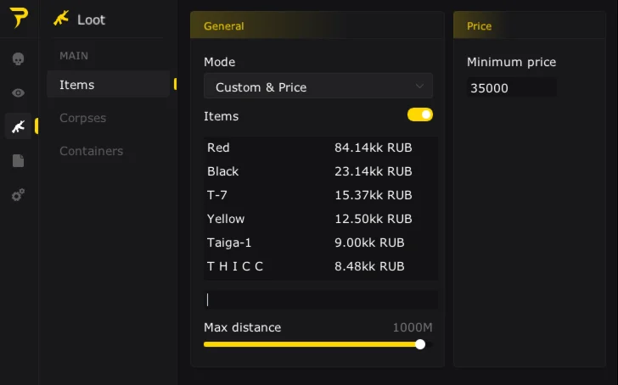Open the document file sidebar section
The image size is (618, 385).
pos(19,160)
